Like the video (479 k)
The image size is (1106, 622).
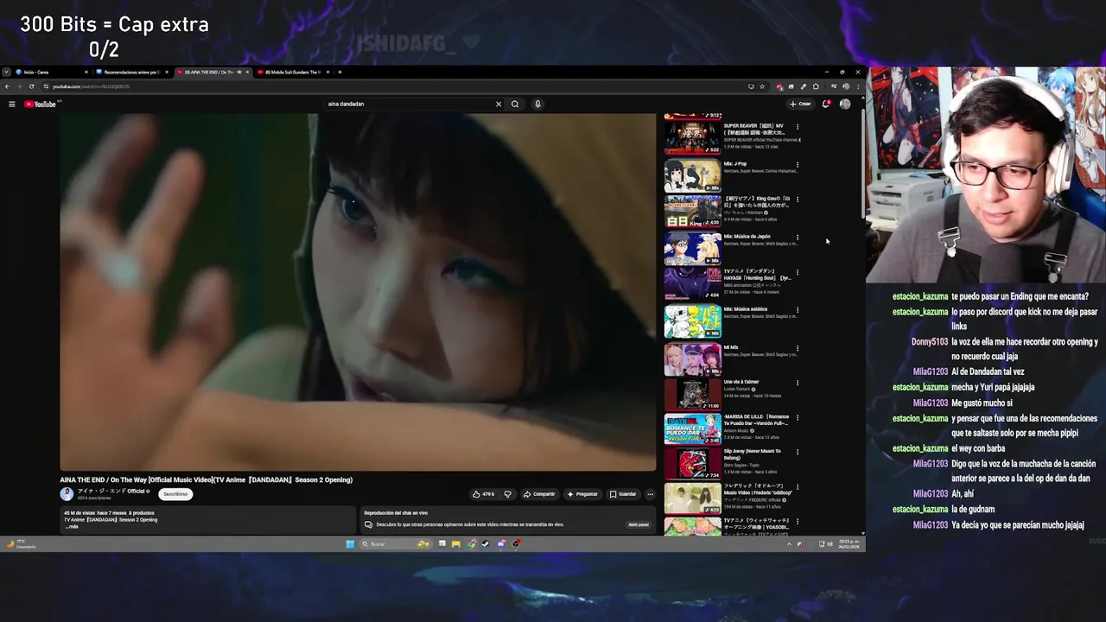tap(484, 494)
